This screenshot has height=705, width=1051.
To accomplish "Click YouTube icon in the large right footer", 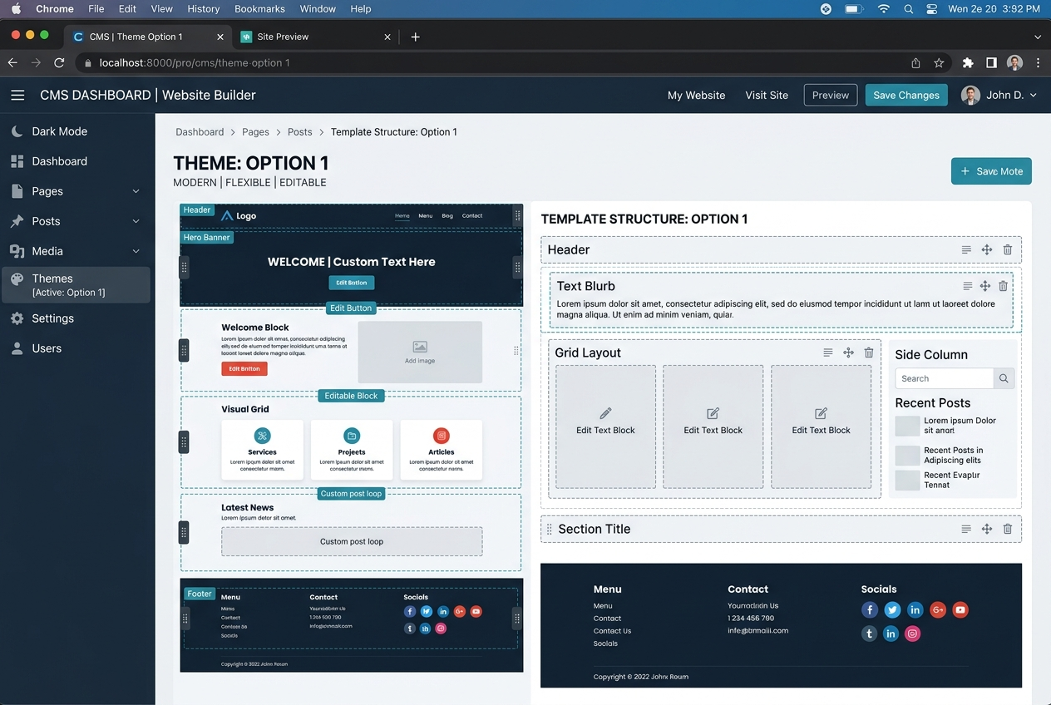I will [x=960, y=610].
